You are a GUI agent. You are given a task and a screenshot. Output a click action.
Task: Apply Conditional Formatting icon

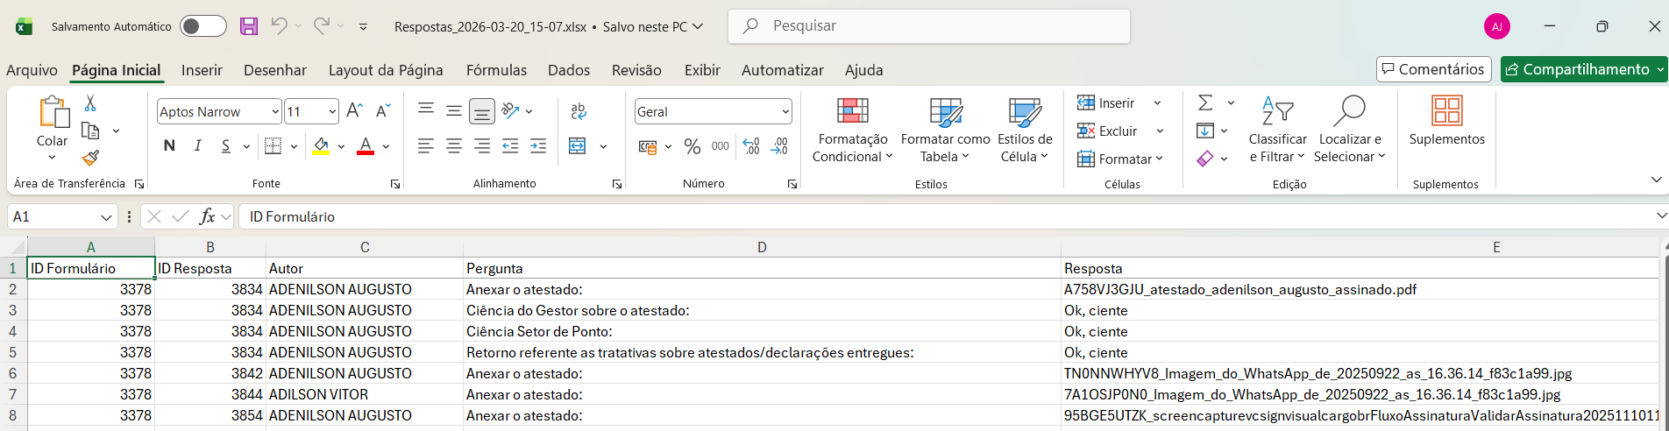click(852, 112)
